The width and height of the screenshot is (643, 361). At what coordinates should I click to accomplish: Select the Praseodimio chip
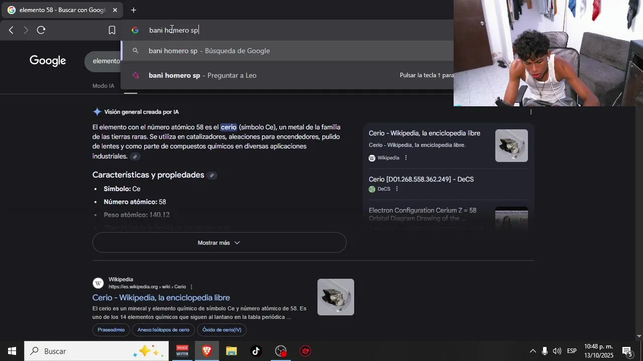tap(111, 330)
